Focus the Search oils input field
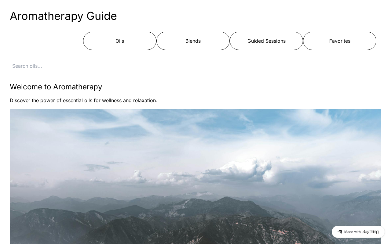Screen dimensions: 391x244 [195, 66]
